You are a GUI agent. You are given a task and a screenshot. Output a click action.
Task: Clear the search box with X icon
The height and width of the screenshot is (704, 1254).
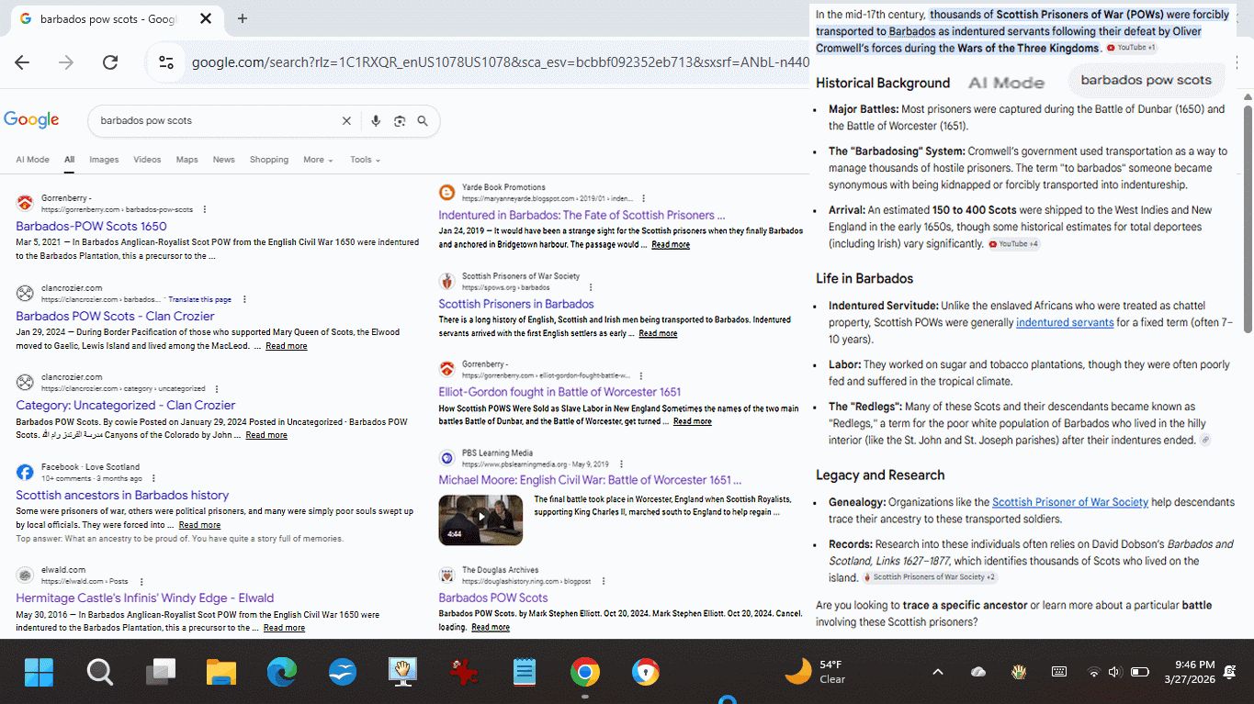point(346,121)
